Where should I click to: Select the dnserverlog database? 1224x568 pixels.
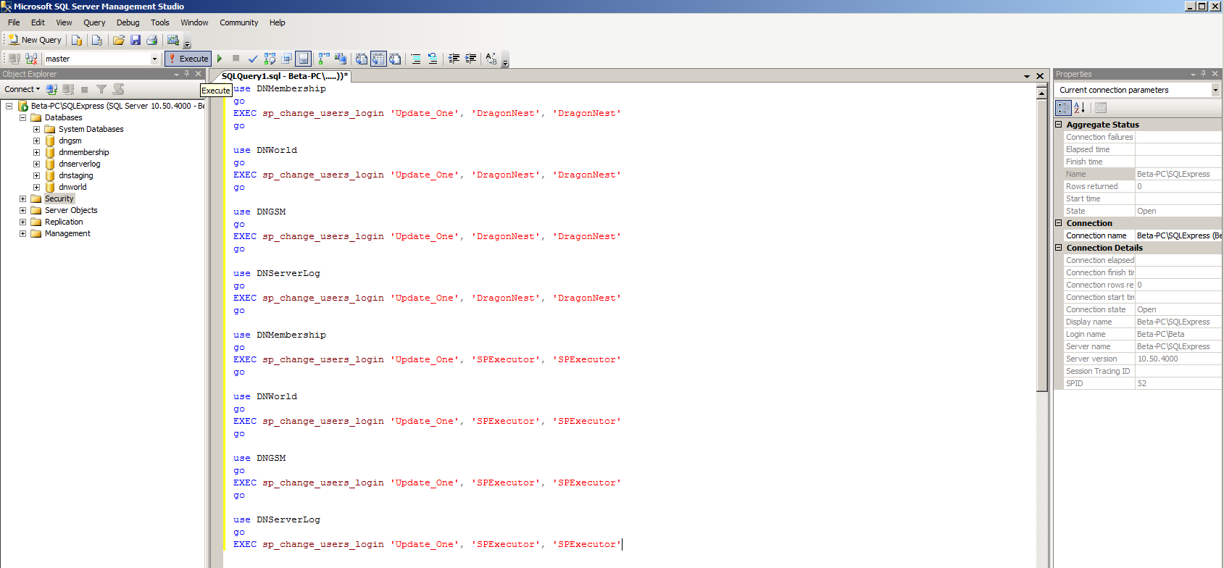(x=80, y=164)
